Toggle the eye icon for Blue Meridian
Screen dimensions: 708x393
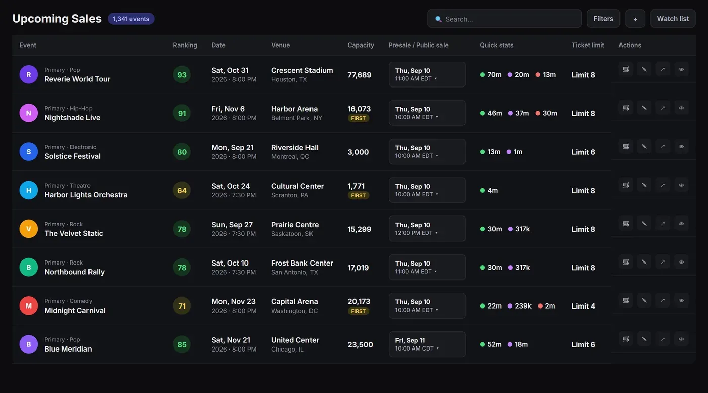point(681,339)
